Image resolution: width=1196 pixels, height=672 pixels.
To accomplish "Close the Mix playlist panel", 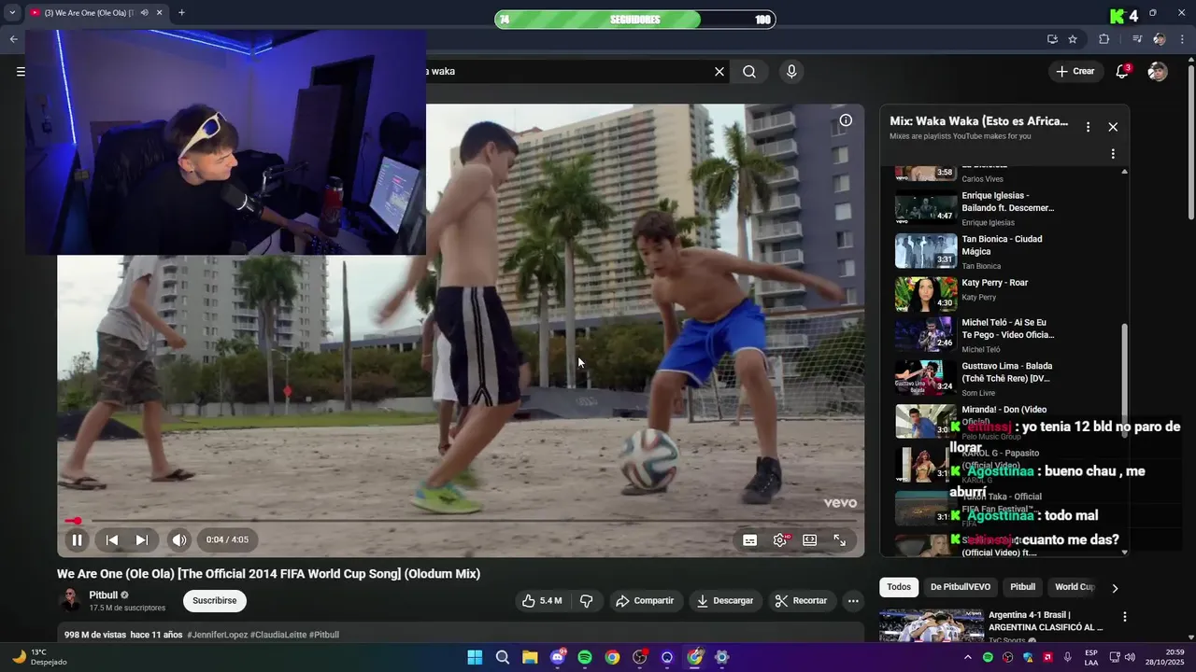I will pos(1113,127).
